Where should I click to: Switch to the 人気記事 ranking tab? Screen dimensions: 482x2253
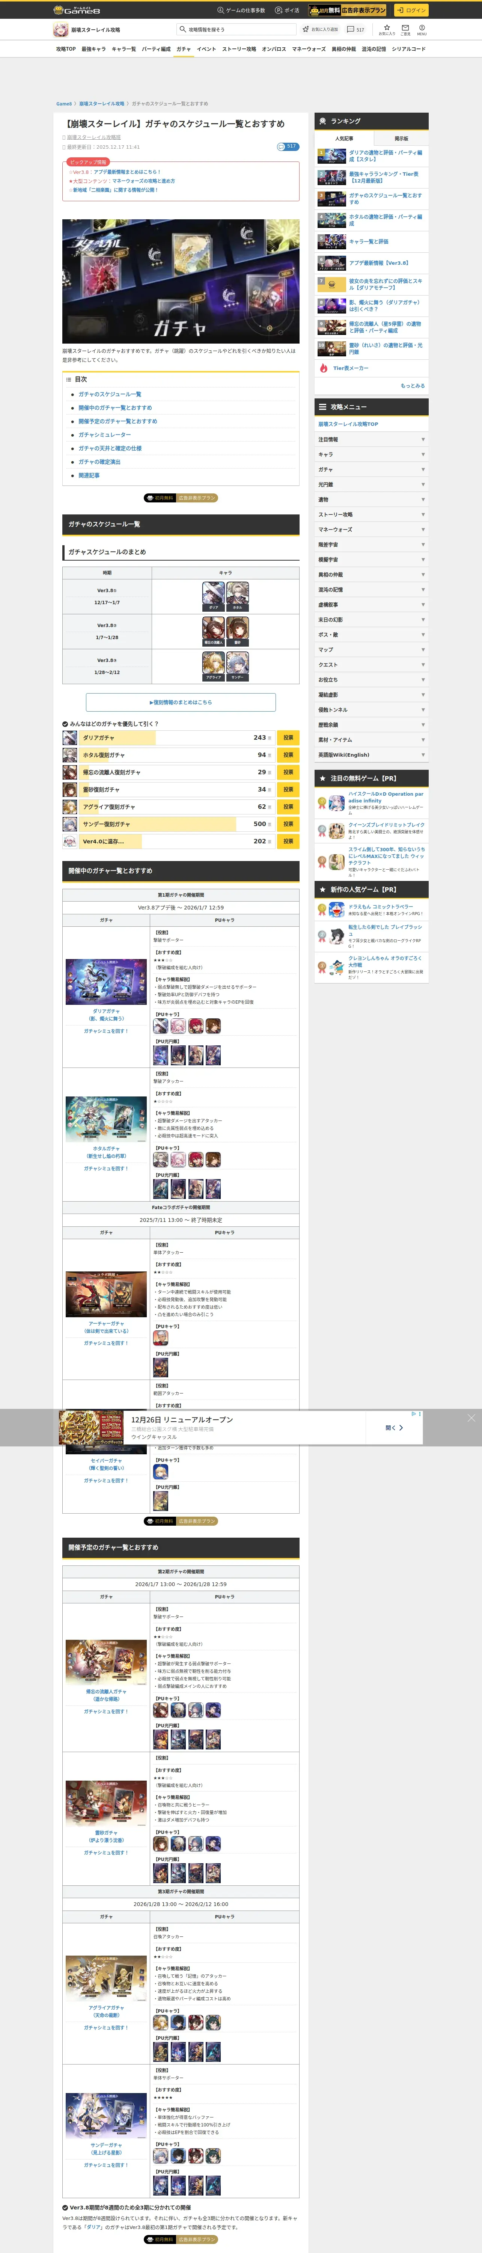(345, 138)
